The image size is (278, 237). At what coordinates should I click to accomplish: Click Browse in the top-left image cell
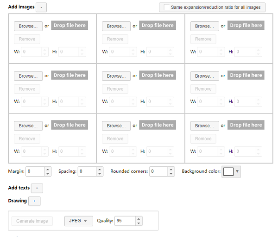[x=28, y=26]
